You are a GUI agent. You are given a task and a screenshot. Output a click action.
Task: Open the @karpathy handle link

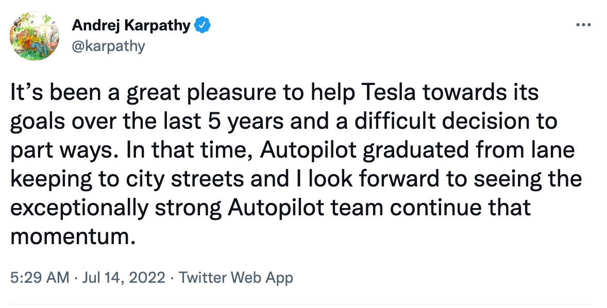point(108,46)
